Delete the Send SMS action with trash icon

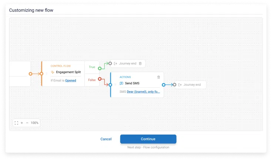tap(159, 77)
